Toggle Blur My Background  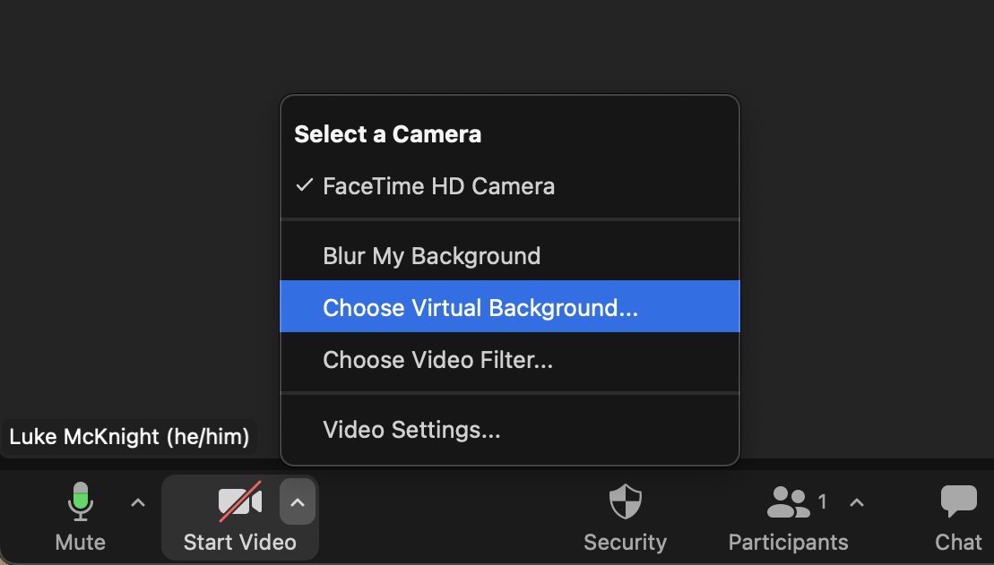coord(431,256)
